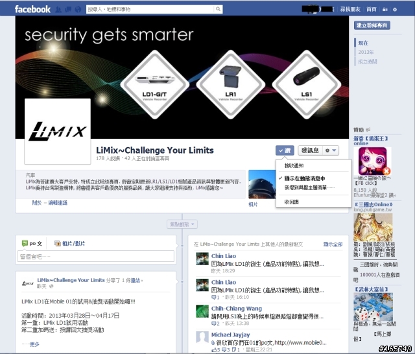The height and width of the screenshot is (354, 415).
Task: Click Chin Liao avatar on 16:10 post
Action: click(x=202, y=285)
